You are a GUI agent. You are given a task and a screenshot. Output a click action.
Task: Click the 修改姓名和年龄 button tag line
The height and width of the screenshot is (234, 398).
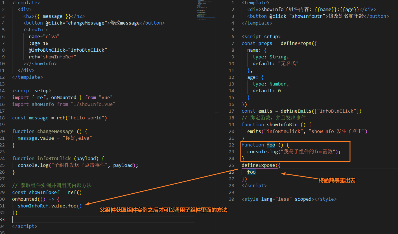pyautogui.click(x=318, y=16)
